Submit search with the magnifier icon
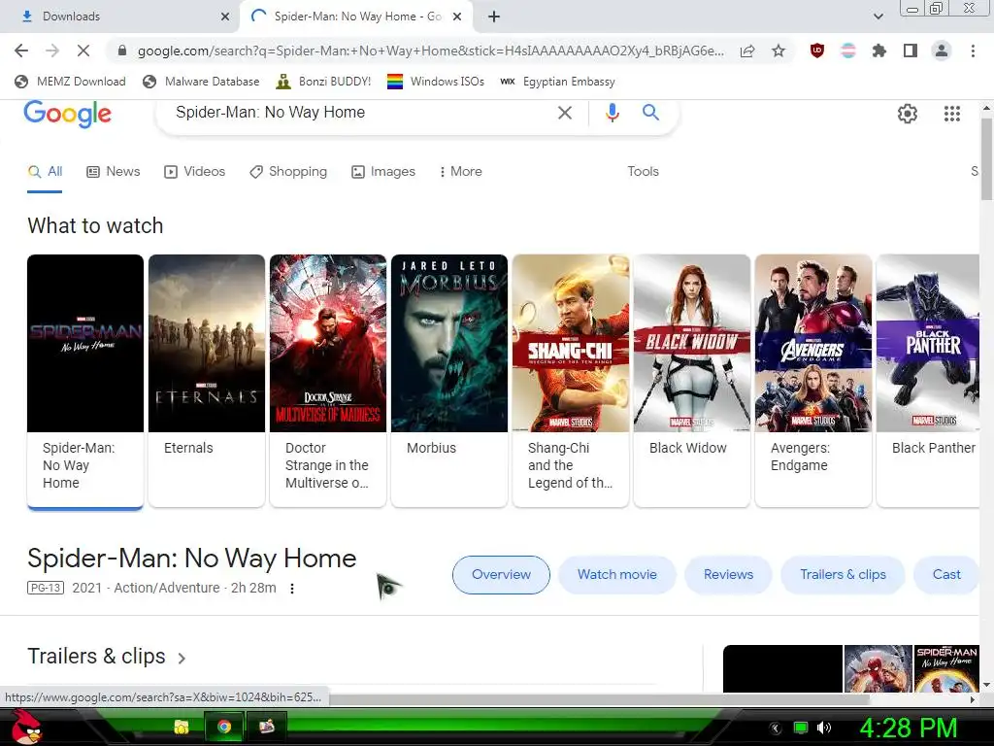This screenshot has height=746, width=994. coord(650,113)
